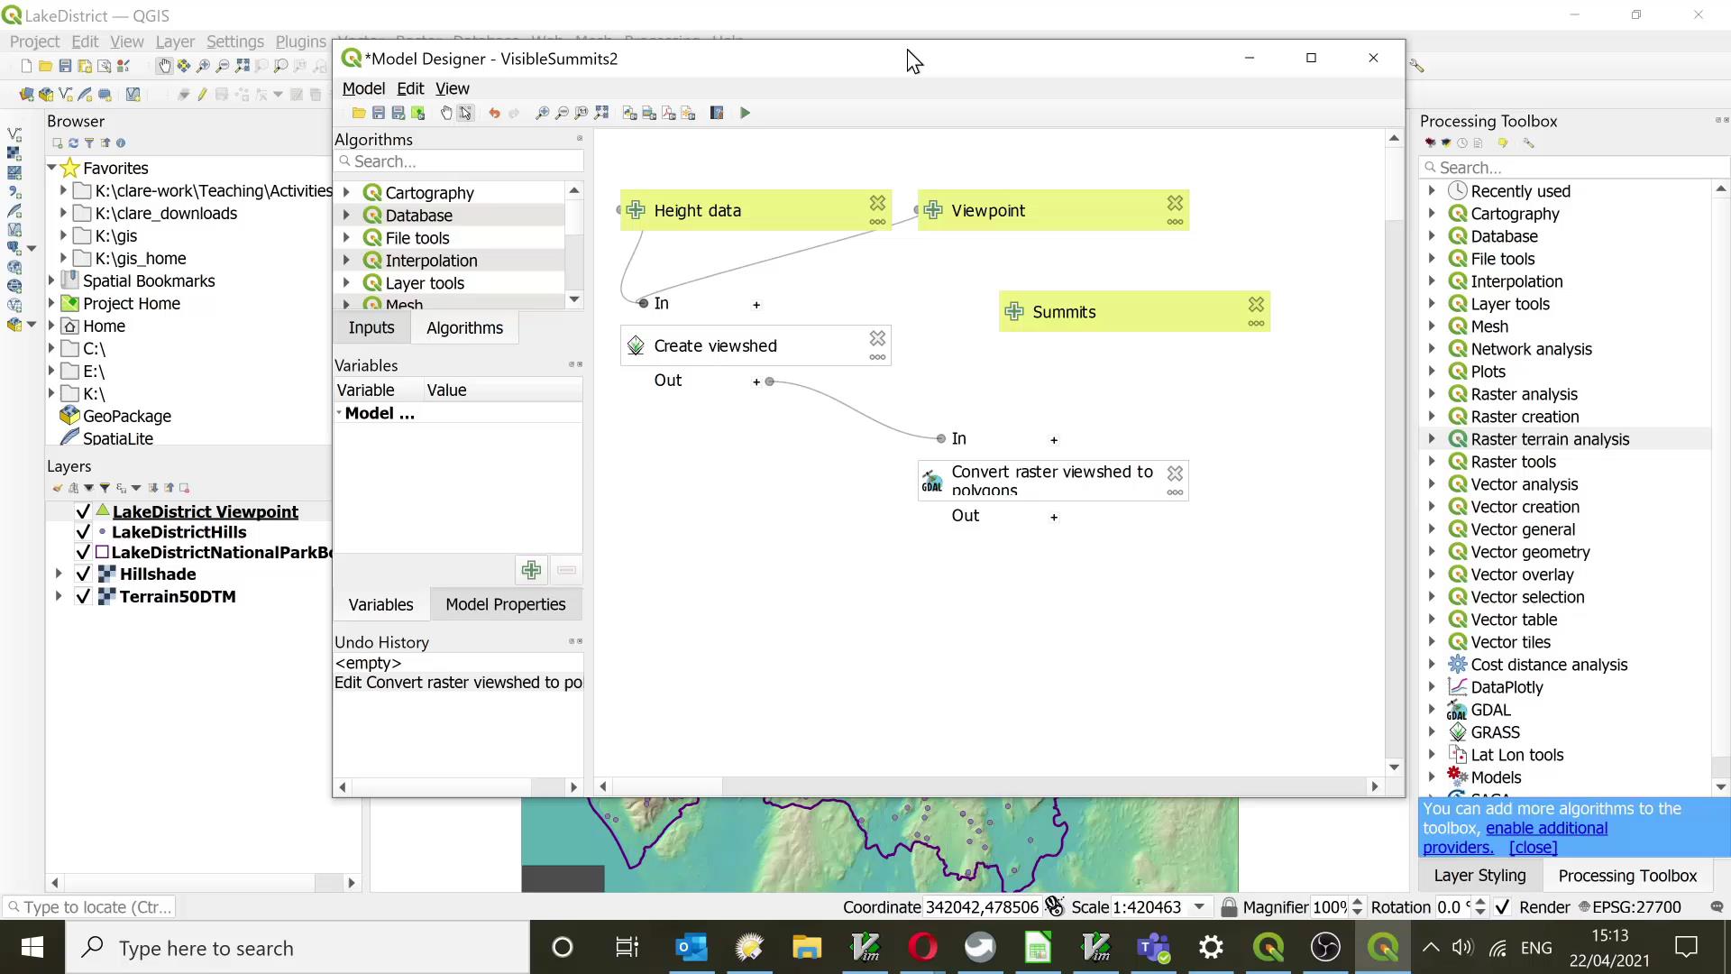The width and height of the screenshot is (1731, 974).
Task: Run the model with the green play icon
Action: point(745,113)
